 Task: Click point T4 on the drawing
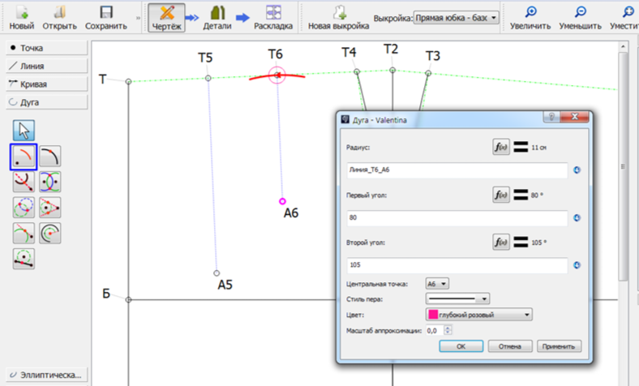(x=357, y=71)
